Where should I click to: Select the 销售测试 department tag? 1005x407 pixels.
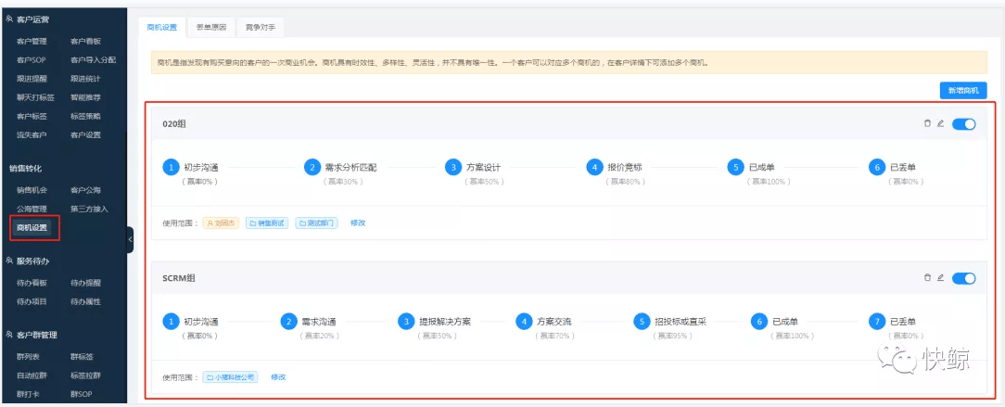pyautogui.click(x=265, y=223)
